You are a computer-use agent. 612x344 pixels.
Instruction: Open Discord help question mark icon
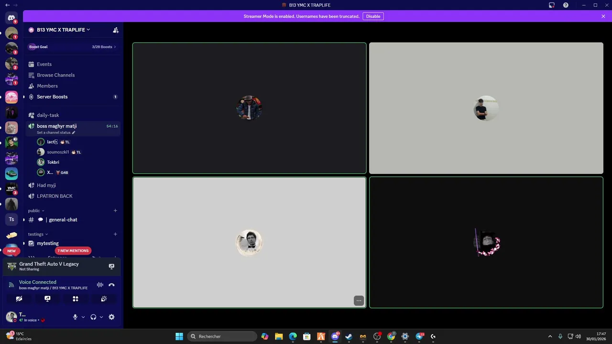(x=566, y=5)
